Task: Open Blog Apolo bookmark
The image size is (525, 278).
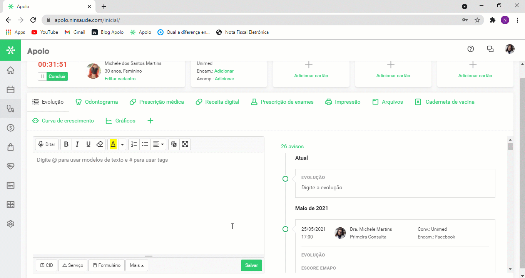Action: click(107, 32)
